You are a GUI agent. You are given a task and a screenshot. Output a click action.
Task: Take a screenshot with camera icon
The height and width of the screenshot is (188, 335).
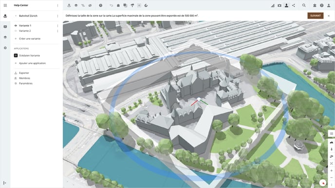point(279,5)
